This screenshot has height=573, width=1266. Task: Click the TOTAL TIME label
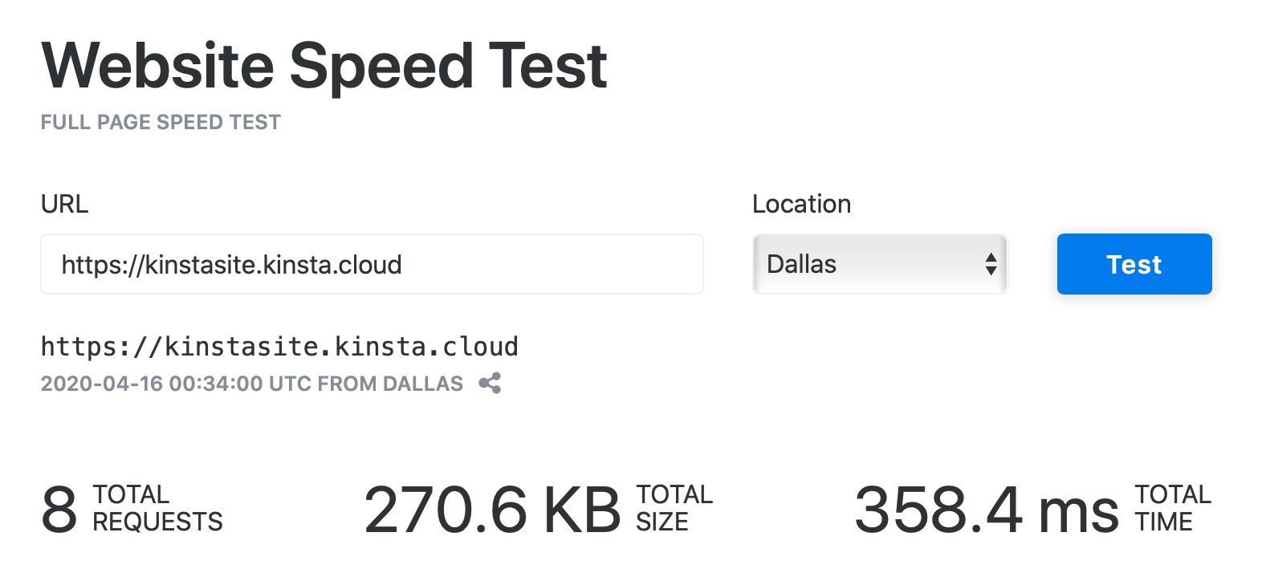pos(1173,508)
